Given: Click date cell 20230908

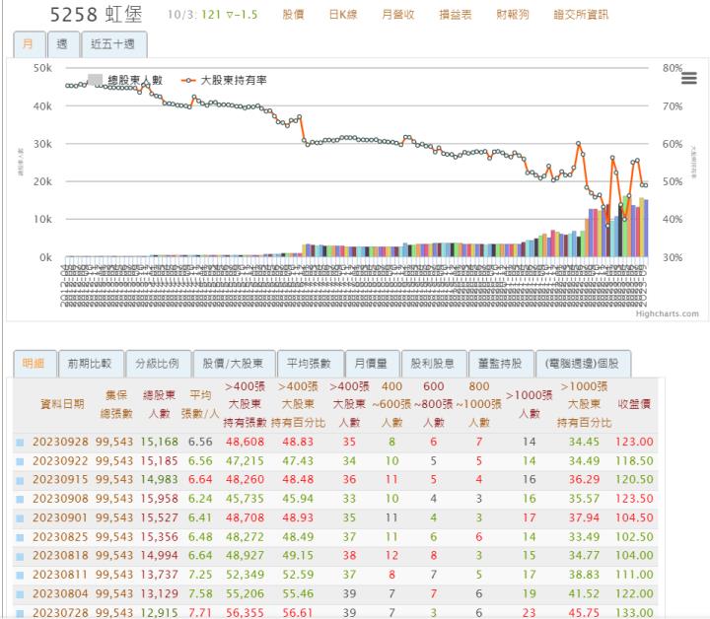Looking at the screenshot, I should coord(60,499).
